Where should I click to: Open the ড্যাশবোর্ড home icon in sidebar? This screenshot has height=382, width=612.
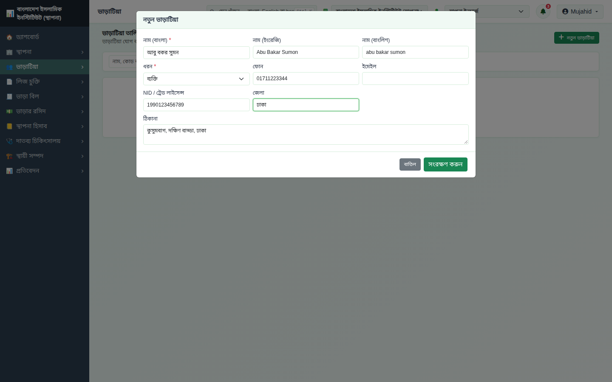coord(9,37)
